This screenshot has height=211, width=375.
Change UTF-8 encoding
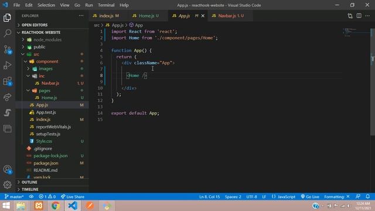click(251, 197)
